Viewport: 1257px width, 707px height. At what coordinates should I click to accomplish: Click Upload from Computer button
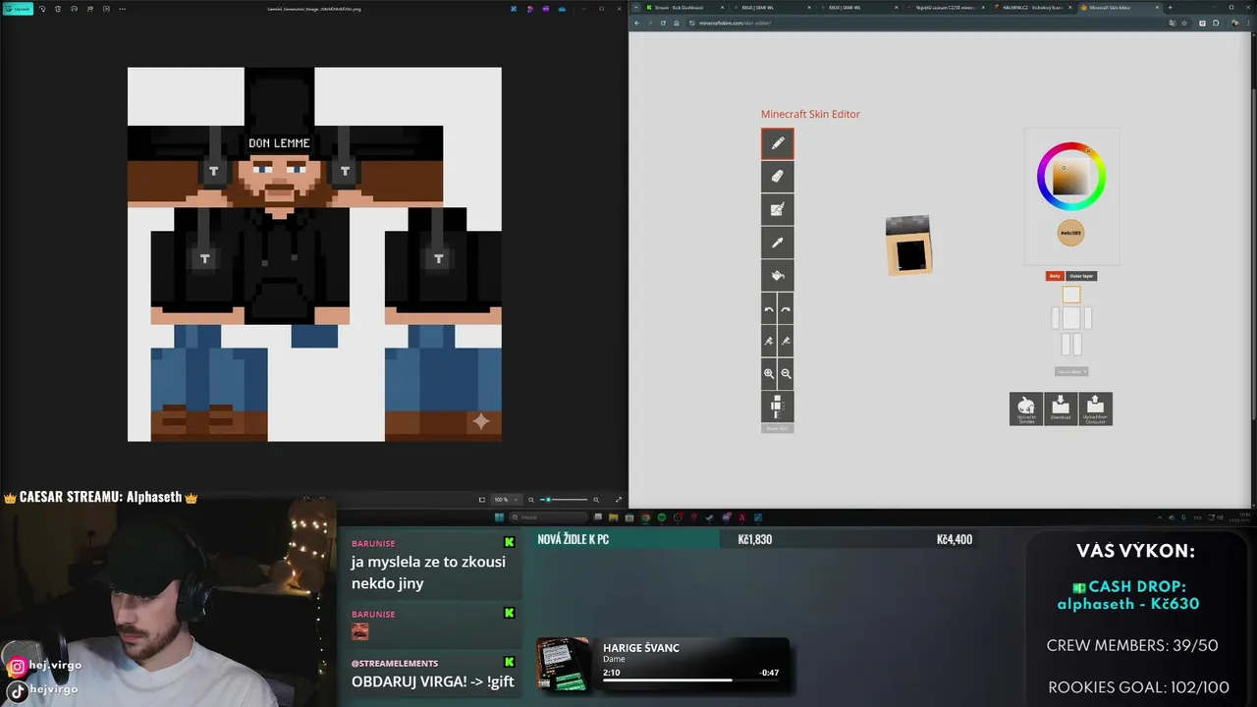[1095, 408]
